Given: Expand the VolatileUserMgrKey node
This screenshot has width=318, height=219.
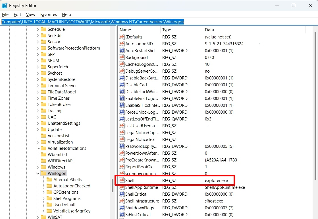Looking at the screenshot, I should pos(43,211).
